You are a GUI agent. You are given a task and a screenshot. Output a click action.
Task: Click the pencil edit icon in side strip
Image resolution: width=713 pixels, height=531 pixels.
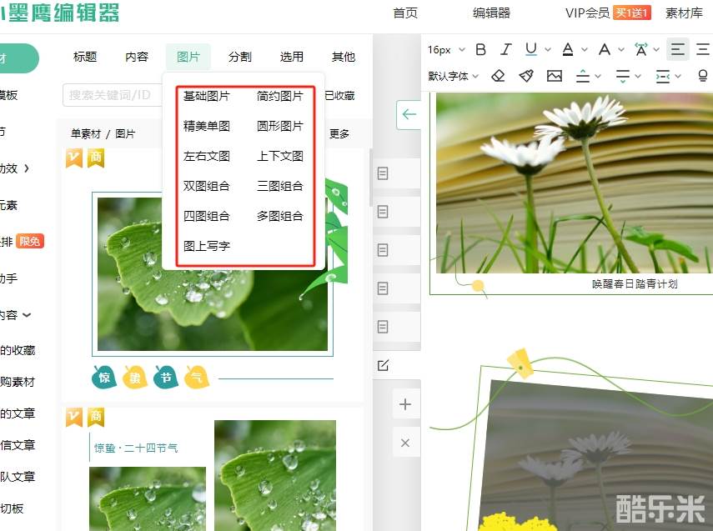(384, 365)
